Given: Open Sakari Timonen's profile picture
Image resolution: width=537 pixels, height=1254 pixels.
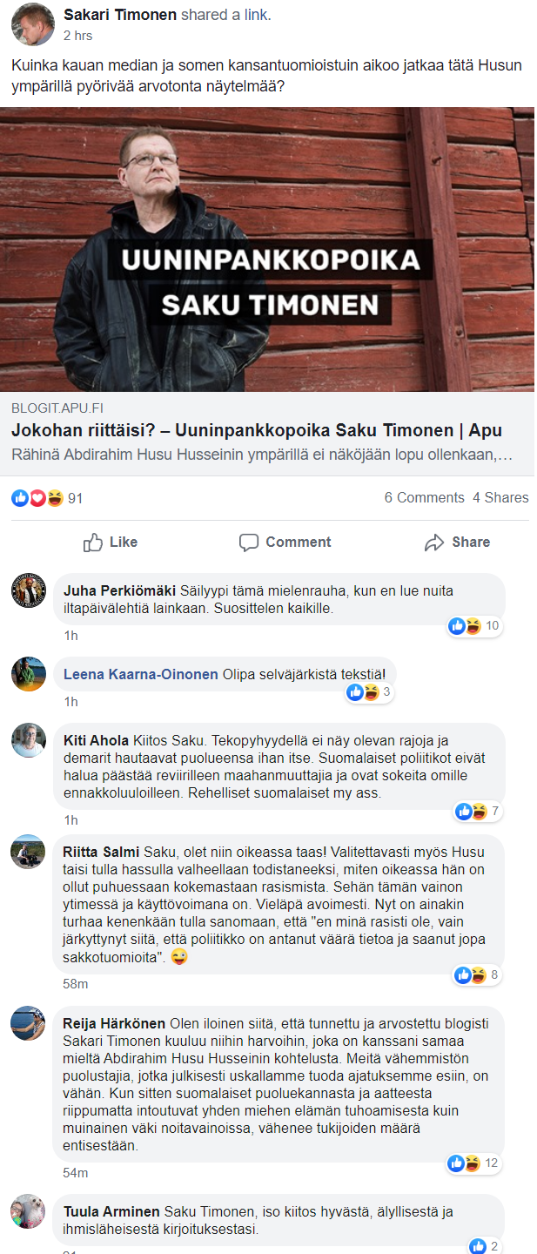Looking at the screenshot, I should (33, 24).
